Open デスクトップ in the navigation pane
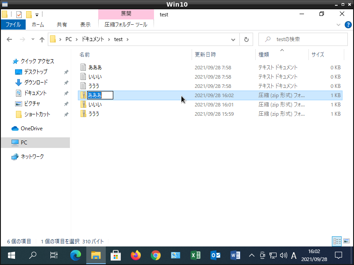The width and height of the screenshot is (354, 265). pos(36,72)
